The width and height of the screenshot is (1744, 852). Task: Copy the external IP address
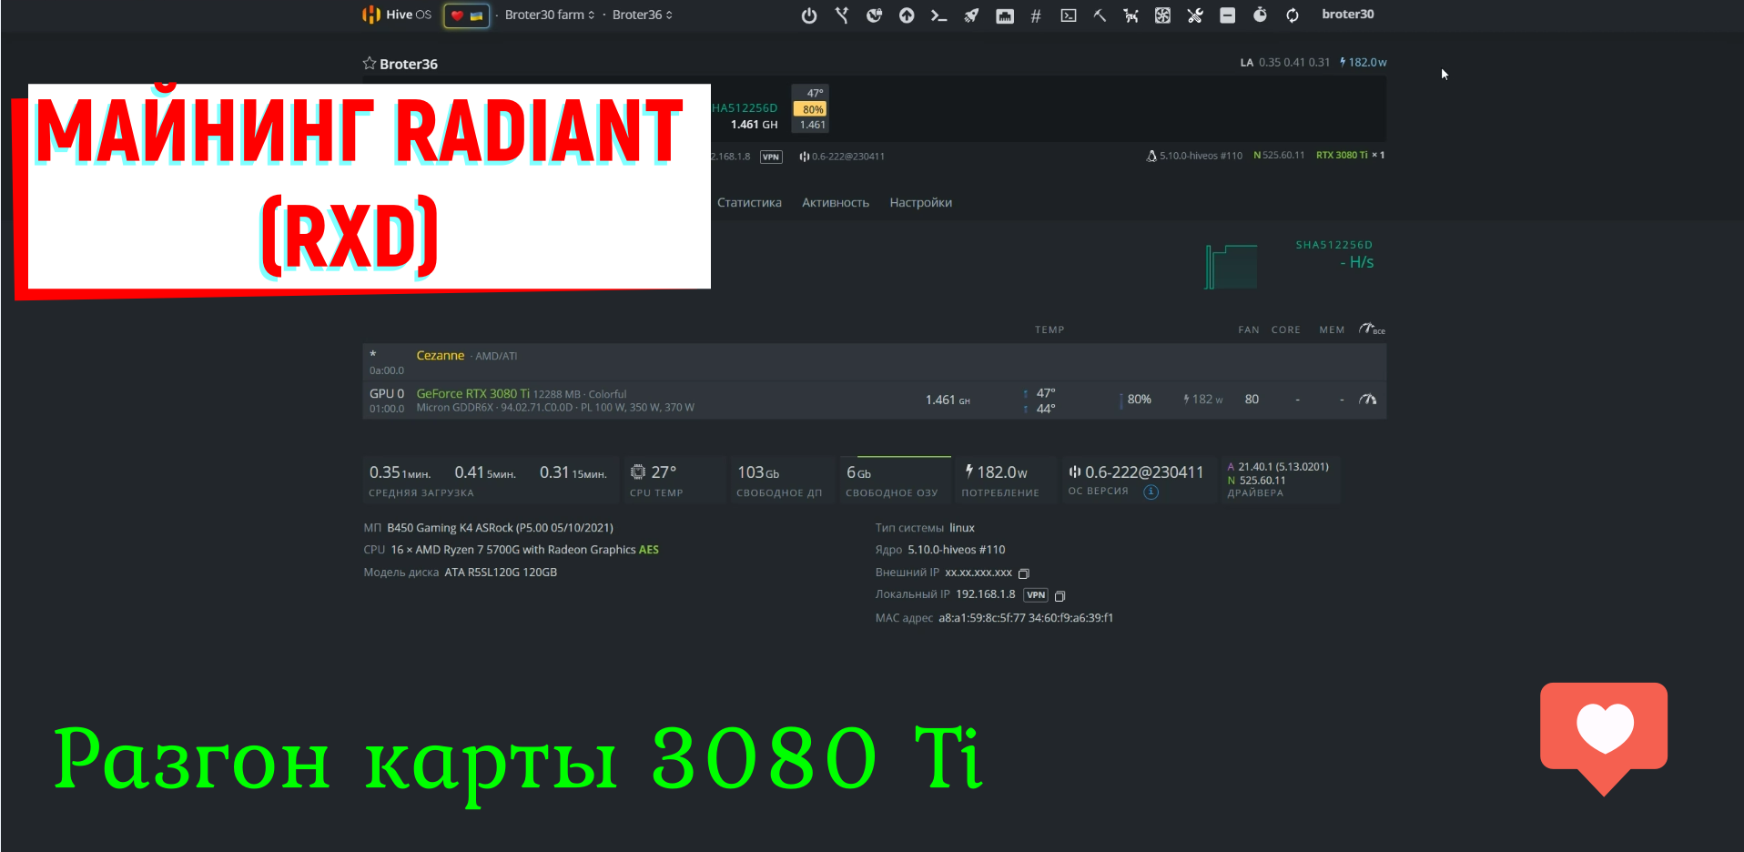[x=1024, y=573]
